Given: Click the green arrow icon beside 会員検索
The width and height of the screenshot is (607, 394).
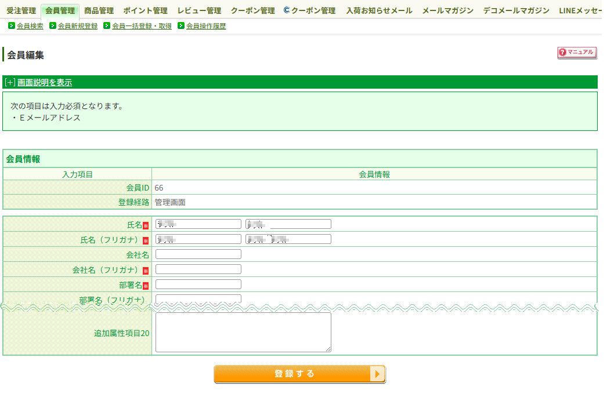Looking at the screenshot, I should [x=12, y=25].
